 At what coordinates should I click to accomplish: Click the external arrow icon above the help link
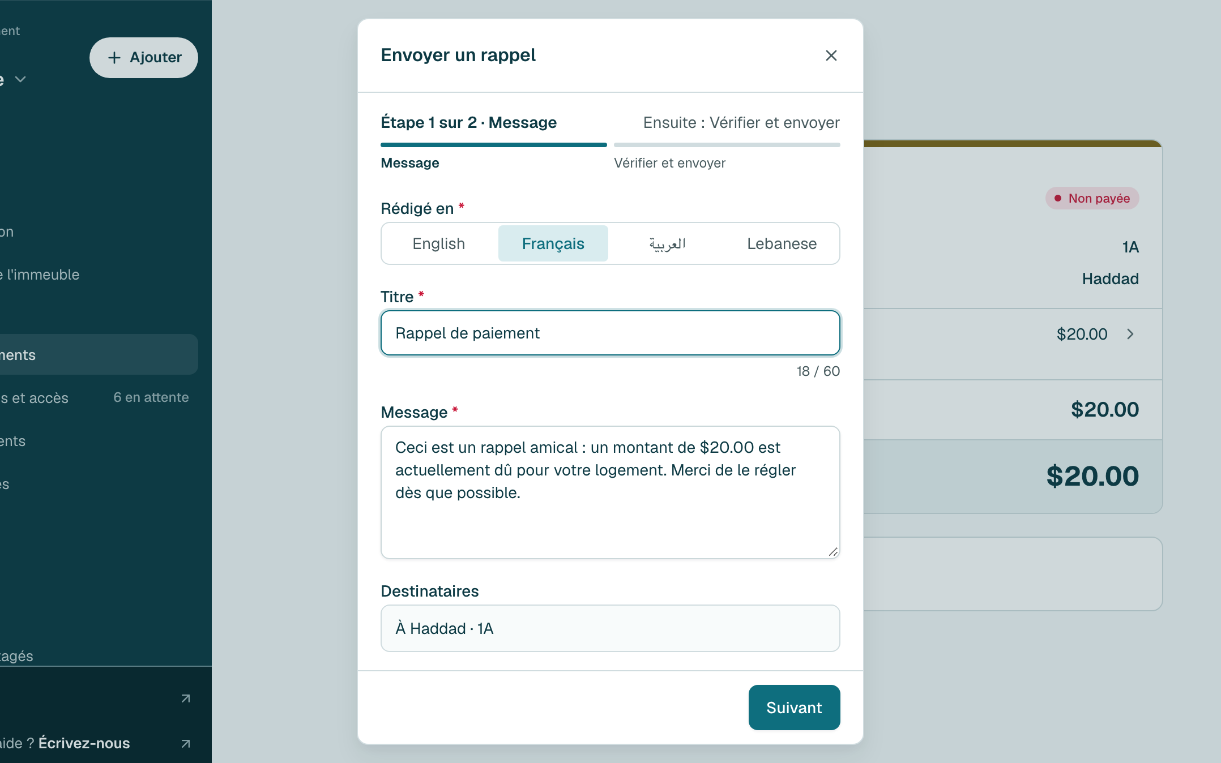click(186, 698)
